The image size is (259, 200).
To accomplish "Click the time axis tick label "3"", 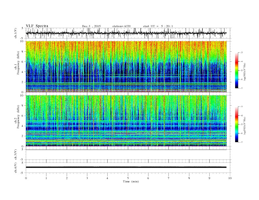I will pyautogui.click(x=87, y=178).
